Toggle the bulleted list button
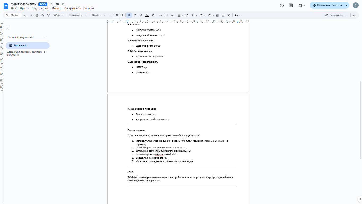The image size is (362, 204). [x=201, y=15]
